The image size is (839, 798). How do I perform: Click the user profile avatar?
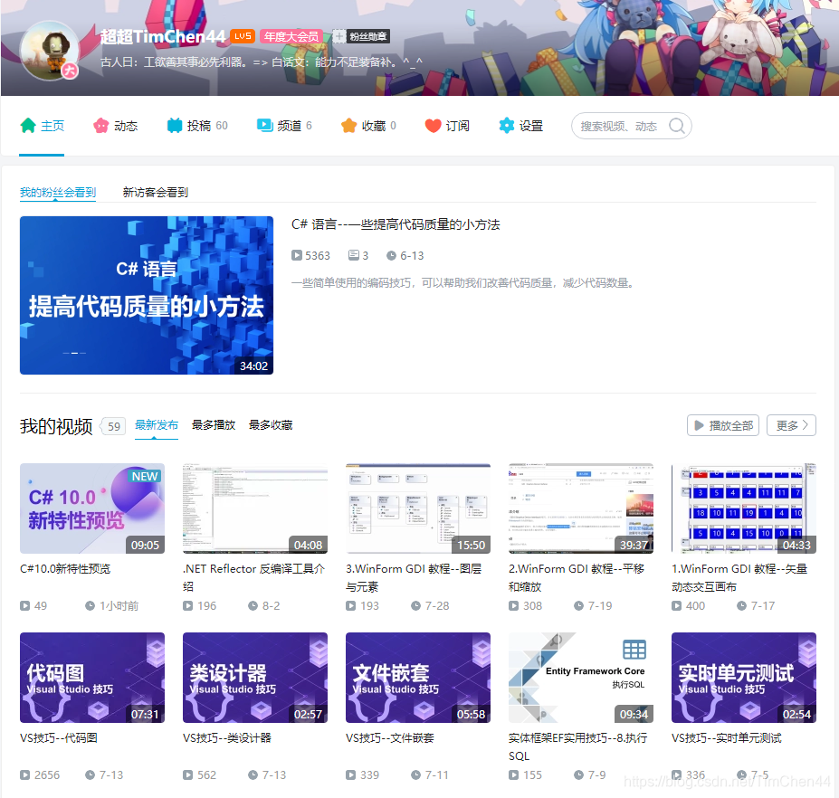click(50, 52)
